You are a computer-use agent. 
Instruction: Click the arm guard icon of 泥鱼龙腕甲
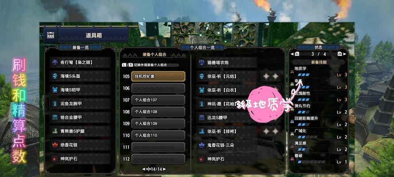(55, 104)
